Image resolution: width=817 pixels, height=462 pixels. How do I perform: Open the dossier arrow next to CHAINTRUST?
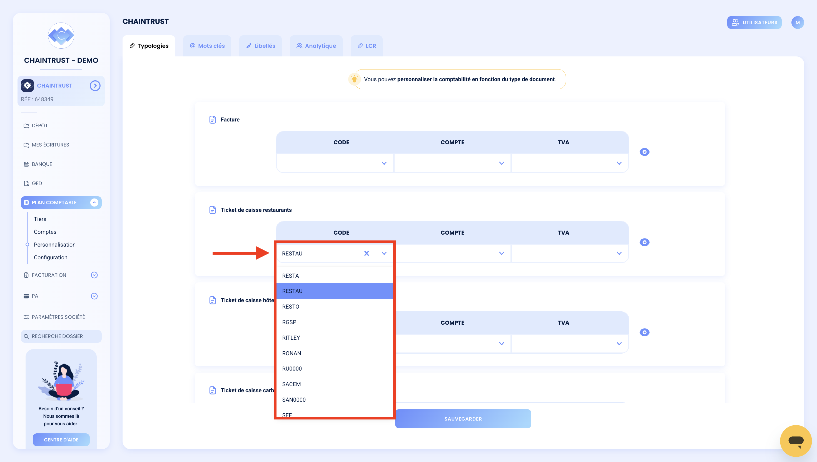(95, 86)
